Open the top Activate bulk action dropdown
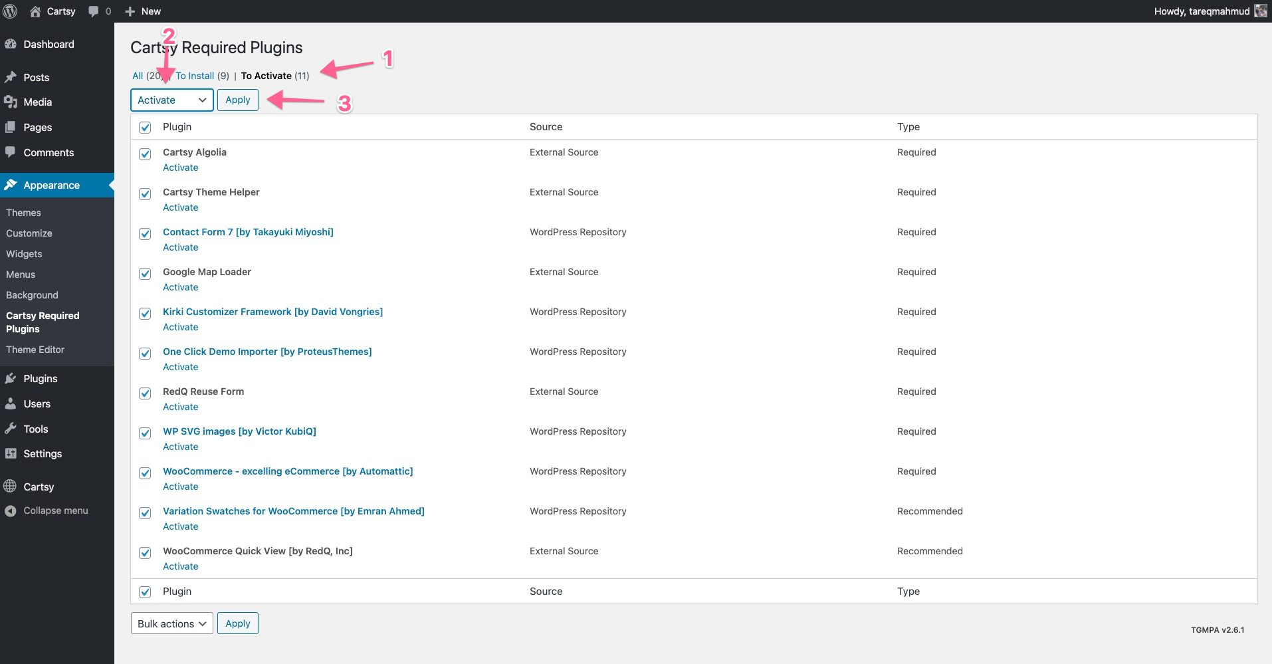The width and height of the screenshot is (1272, 664). (172, 100)
